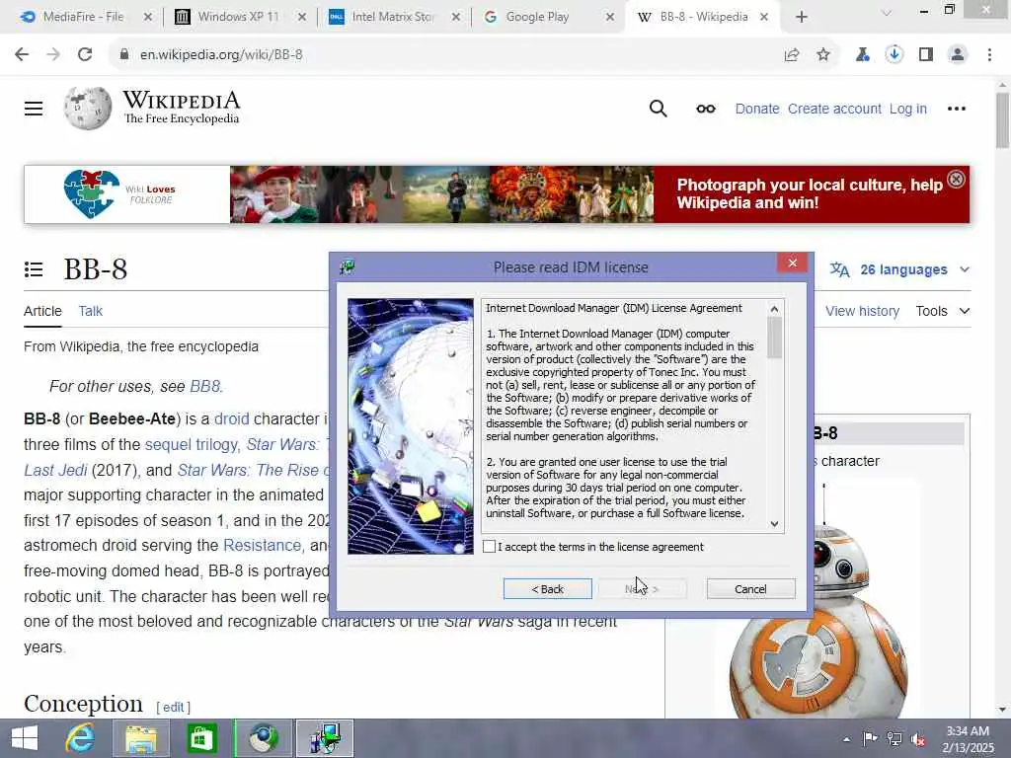Click the Wikipedia globe logo
The image size is (1011, 758).
[88, 108]
